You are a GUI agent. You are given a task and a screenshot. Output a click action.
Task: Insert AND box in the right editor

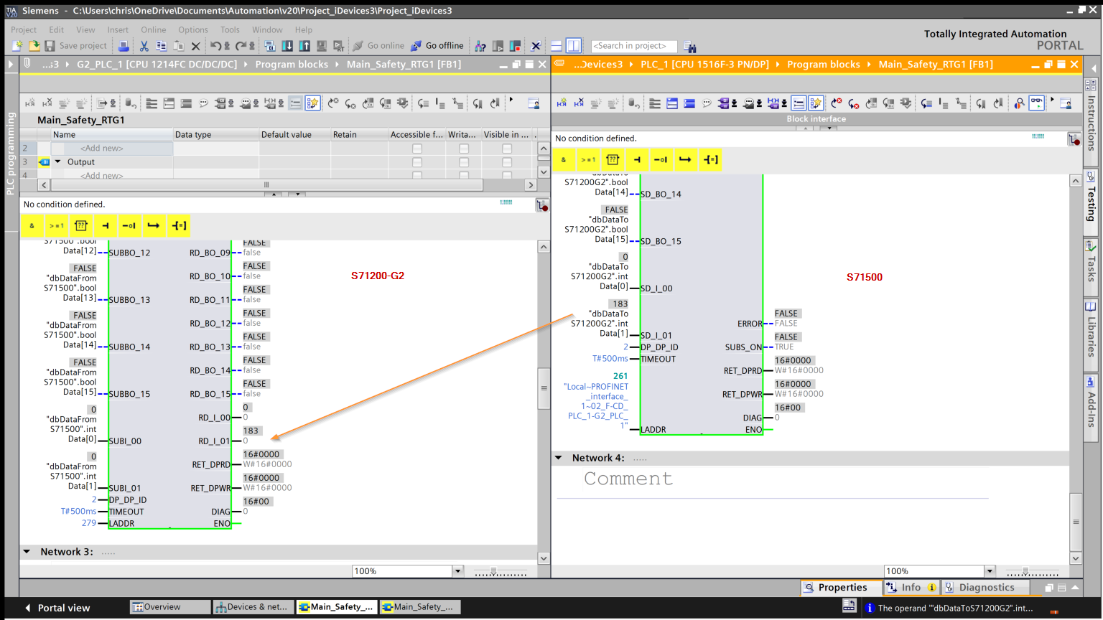tap(564, 159)
